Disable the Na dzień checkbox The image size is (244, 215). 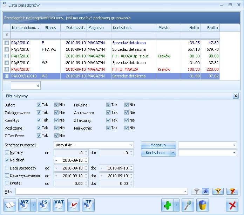tap(7, 160)
